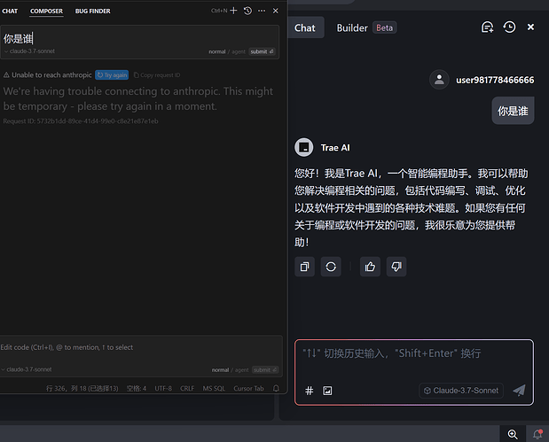Open the BUG FINDER tab
This screenshot has height=442, width=549.
(93, 12)
